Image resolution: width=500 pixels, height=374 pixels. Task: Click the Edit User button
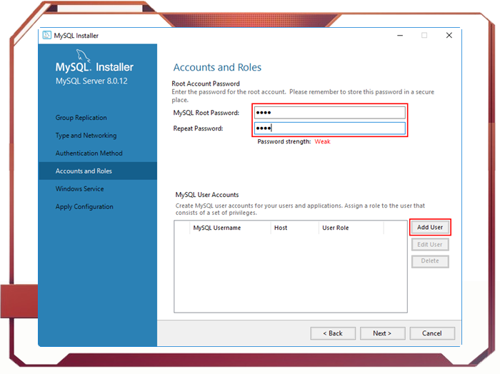[430, 244]
